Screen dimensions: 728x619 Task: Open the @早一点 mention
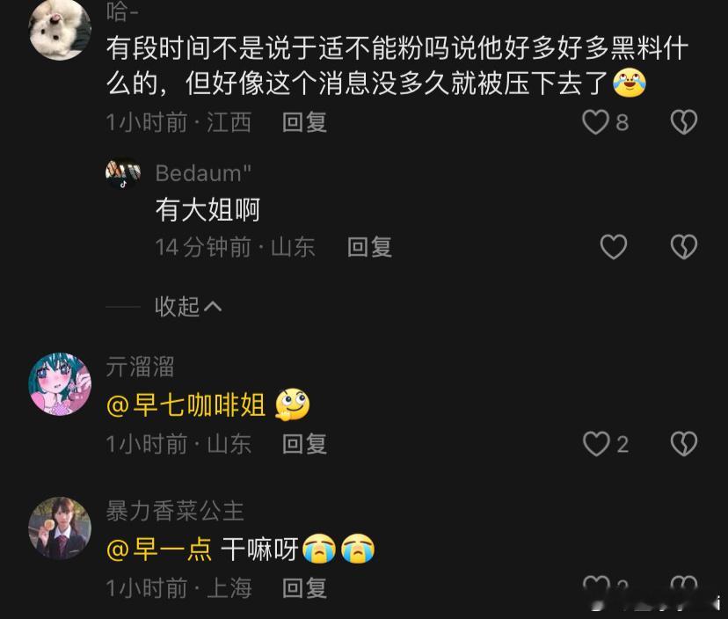pyautogui.click(x=159, y=550)
